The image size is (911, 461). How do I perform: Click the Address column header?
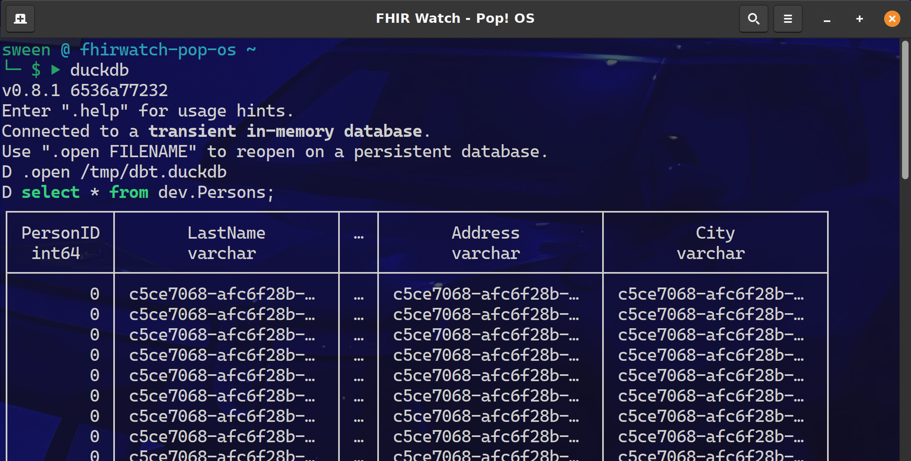point(486,233)
